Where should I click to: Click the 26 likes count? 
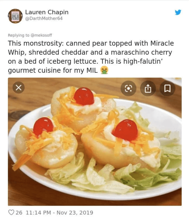[19, 212]
